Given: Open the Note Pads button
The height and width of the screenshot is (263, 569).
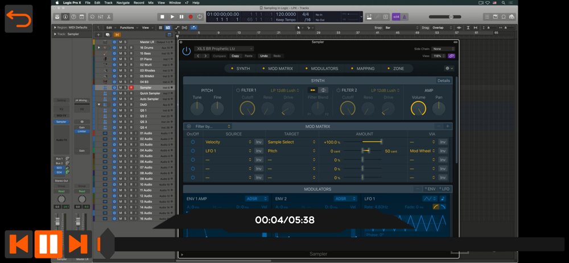Looking at the screenshot, I should 496,17.
